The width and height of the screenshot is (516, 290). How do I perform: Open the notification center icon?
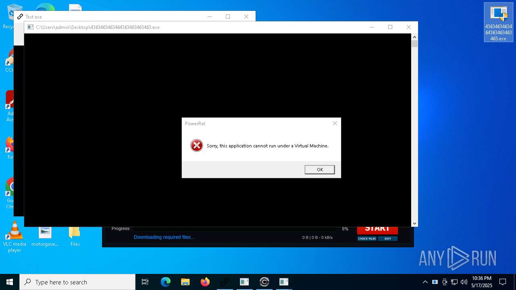(x=503, y=282)
